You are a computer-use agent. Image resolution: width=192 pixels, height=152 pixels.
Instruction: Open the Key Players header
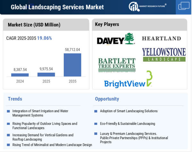(x=107, y=24)
